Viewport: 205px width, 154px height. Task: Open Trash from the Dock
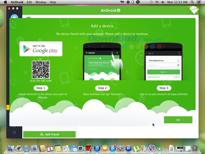(x=195, y=148)
